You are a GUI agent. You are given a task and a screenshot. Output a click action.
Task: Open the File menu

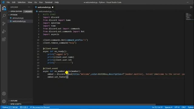(x=8, y=2)
